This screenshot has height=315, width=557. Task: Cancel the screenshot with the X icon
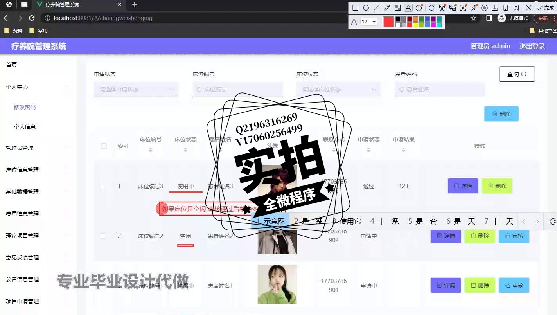click(529, 8)
